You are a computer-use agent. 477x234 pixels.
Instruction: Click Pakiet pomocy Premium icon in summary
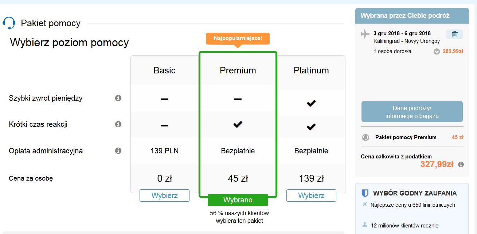pyautogui.click(x=365, y=137)
